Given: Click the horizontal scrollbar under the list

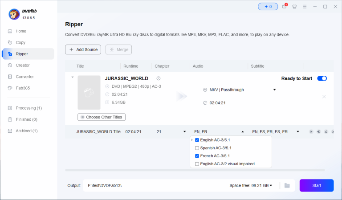Looking at the screenshot, I should point(195,170).
